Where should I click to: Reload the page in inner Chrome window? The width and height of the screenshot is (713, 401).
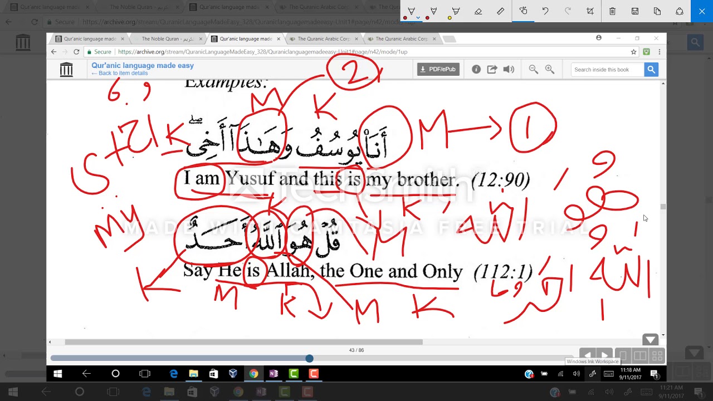click(76, 52)
